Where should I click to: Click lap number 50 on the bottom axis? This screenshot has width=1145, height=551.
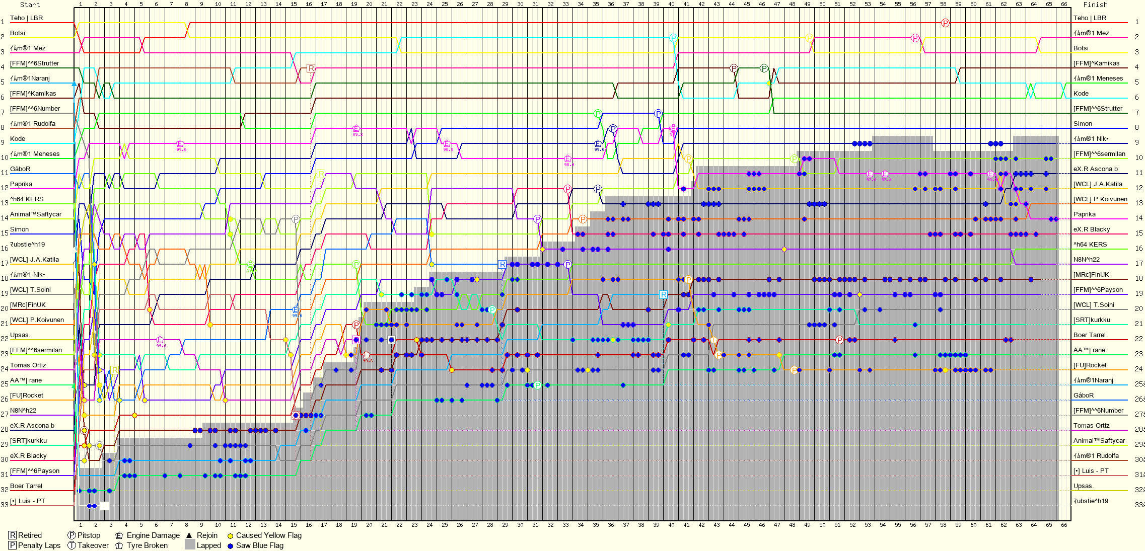(822, 525)
